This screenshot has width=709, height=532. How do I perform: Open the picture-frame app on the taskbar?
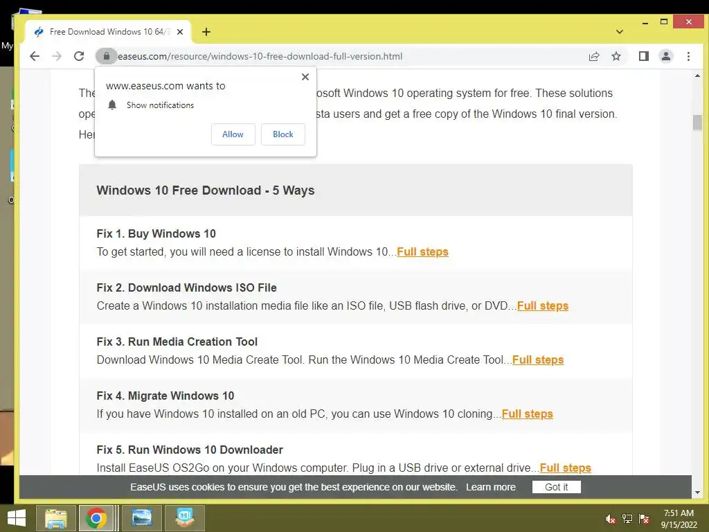[141, 518]
